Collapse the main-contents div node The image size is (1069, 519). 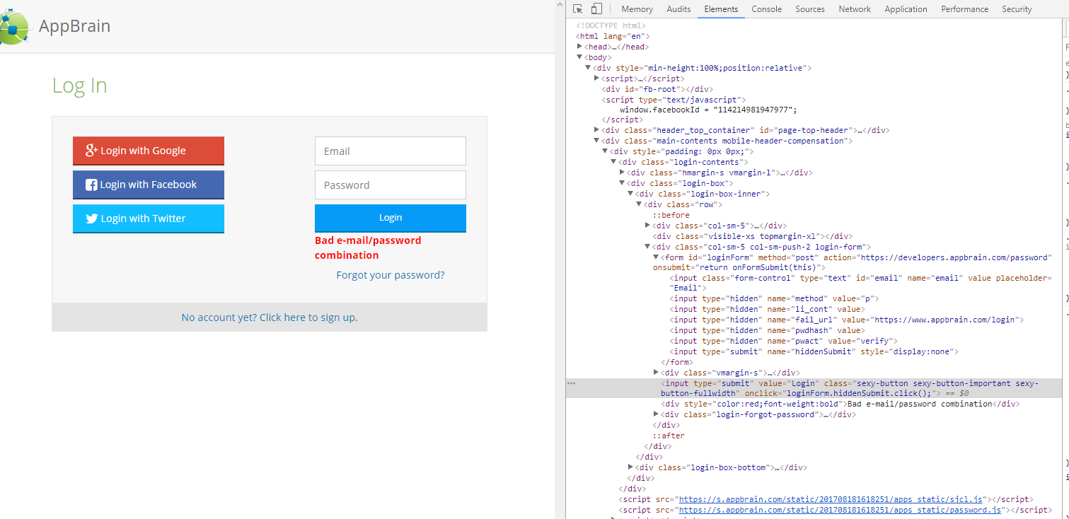(x=597, y=141)
